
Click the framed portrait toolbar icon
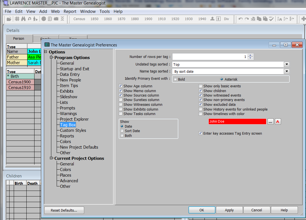click(218, 19)
